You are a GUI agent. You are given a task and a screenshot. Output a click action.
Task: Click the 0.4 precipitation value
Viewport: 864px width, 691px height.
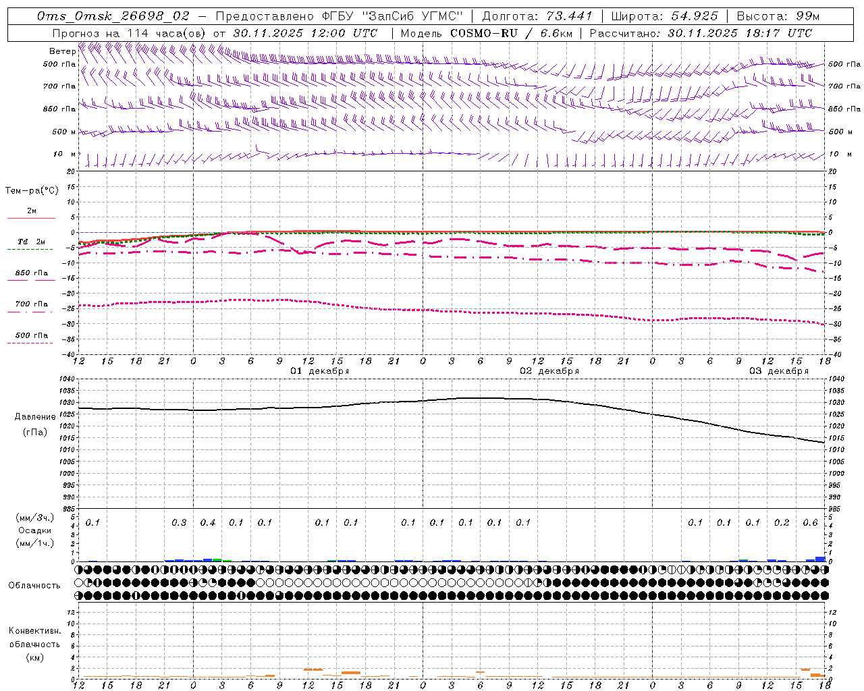(x=208, y=523)
